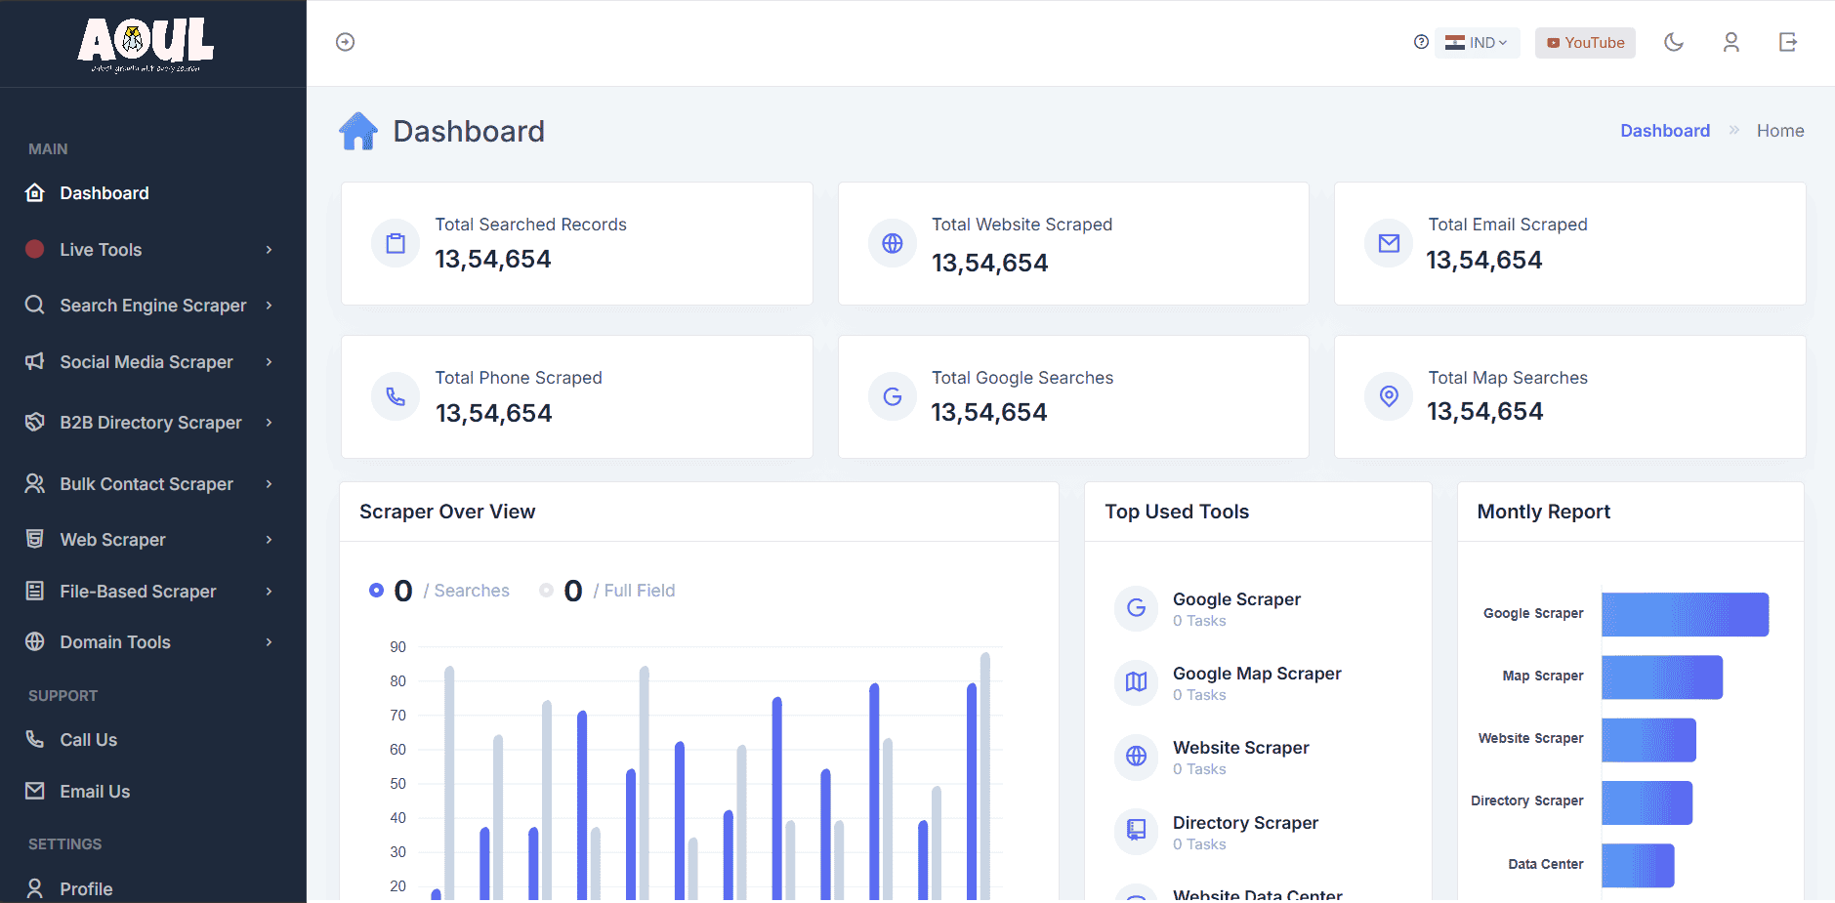The image size is (1835, 903).
Task: Open the help question mark icon
Action: [1421, 42]
